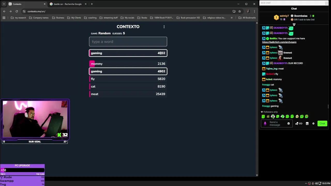
Task: Open the tab search dropdown arrow
Action: 4,4
